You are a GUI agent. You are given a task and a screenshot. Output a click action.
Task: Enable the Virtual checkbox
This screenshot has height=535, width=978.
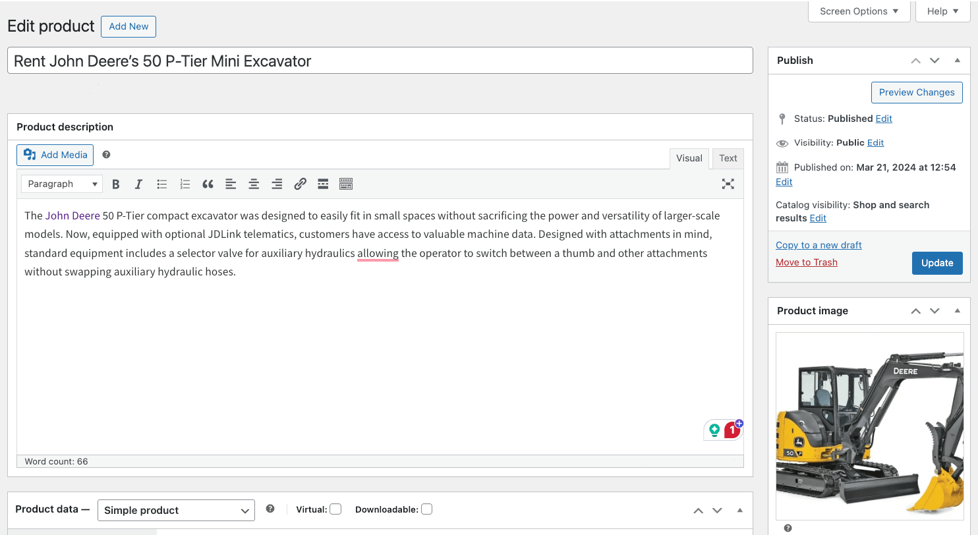coord(335,509)
